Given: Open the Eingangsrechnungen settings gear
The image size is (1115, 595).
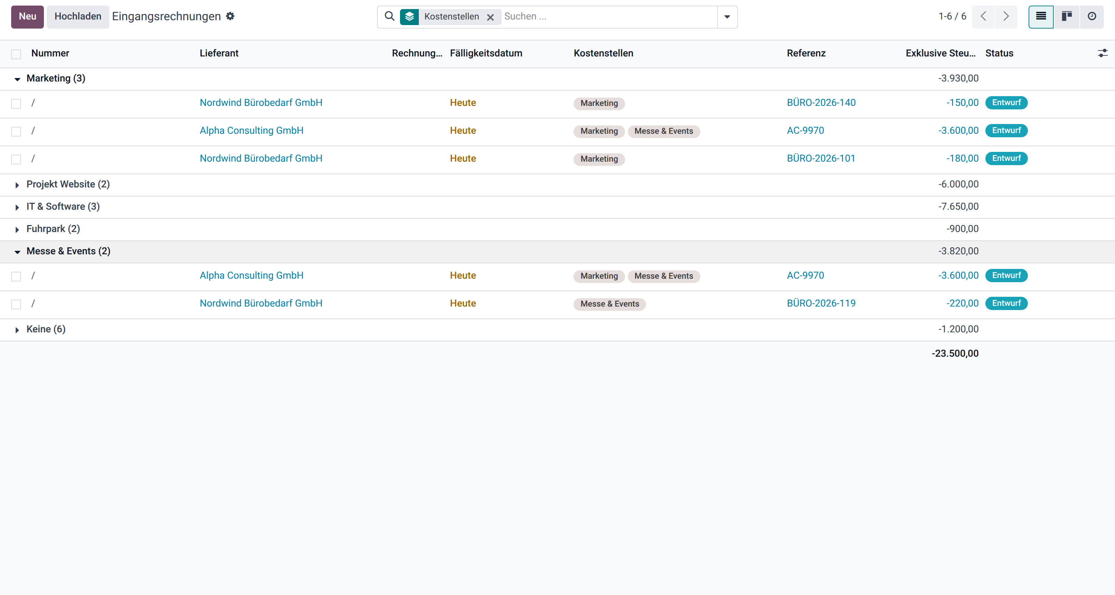Looking at the screenshot, I should (230, 16).
